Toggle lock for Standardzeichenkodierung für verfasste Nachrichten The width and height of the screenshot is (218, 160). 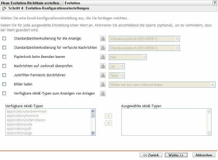tap(103, 48)
